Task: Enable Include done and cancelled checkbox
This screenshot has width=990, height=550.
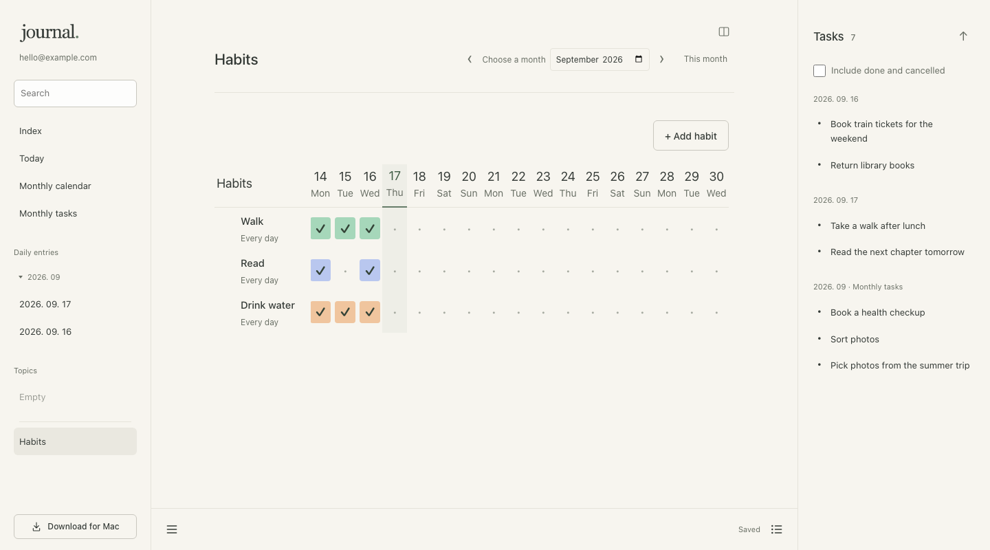Action: pos(819,71)
